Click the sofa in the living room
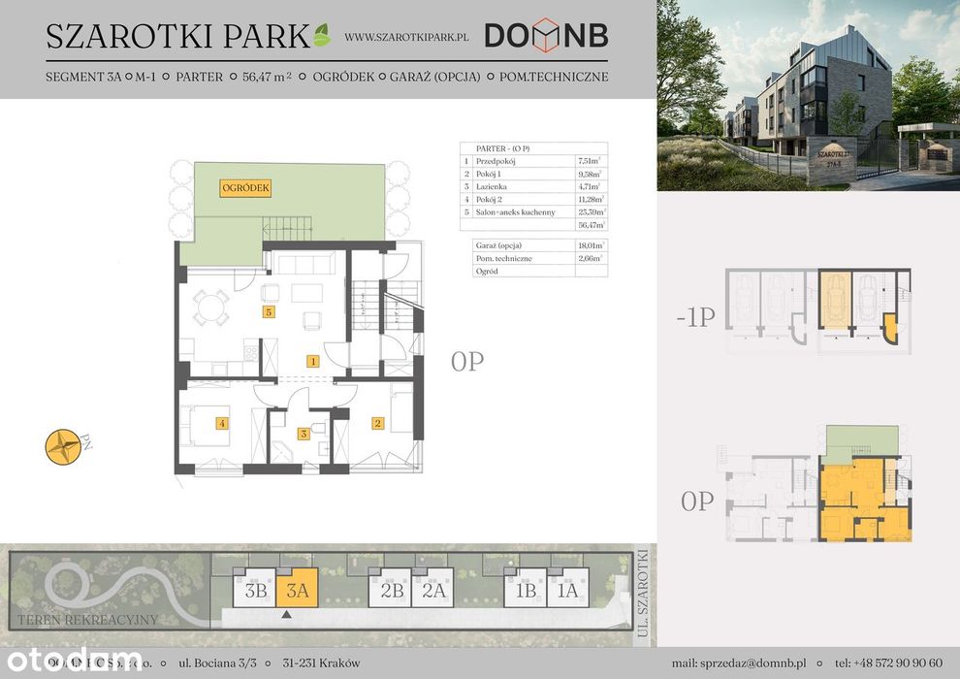 click(x=304, y=264)
